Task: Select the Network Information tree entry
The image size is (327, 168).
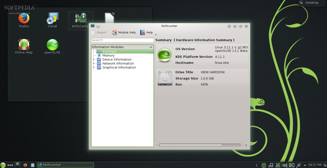Action: point(118,64)
